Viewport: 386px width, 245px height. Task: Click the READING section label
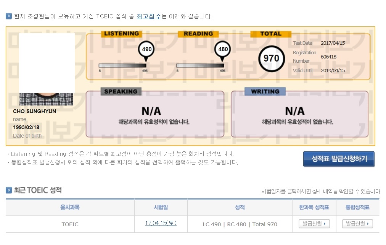198,34
